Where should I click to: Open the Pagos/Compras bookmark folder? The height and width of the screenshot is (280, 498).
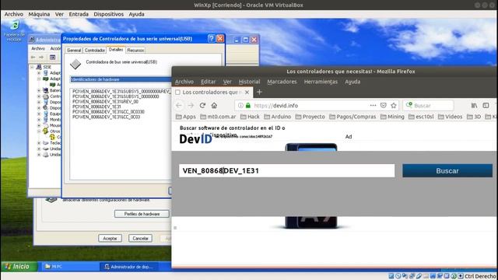(352, 117)
